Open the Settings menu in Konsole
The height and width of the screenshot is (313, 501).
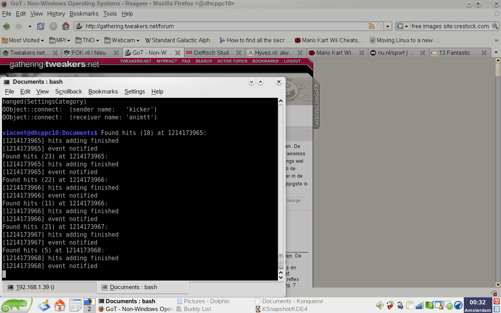point(135,92)
